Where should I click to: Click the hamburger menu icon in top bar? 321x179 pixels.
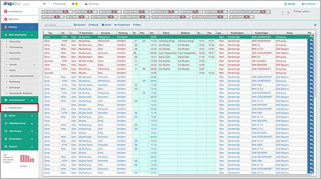point(44,4)
